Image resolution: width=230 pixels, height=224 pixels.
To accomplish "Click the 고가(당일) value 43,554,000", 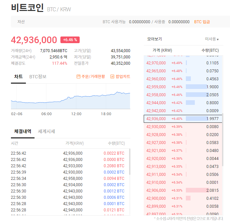I will 120,51.
